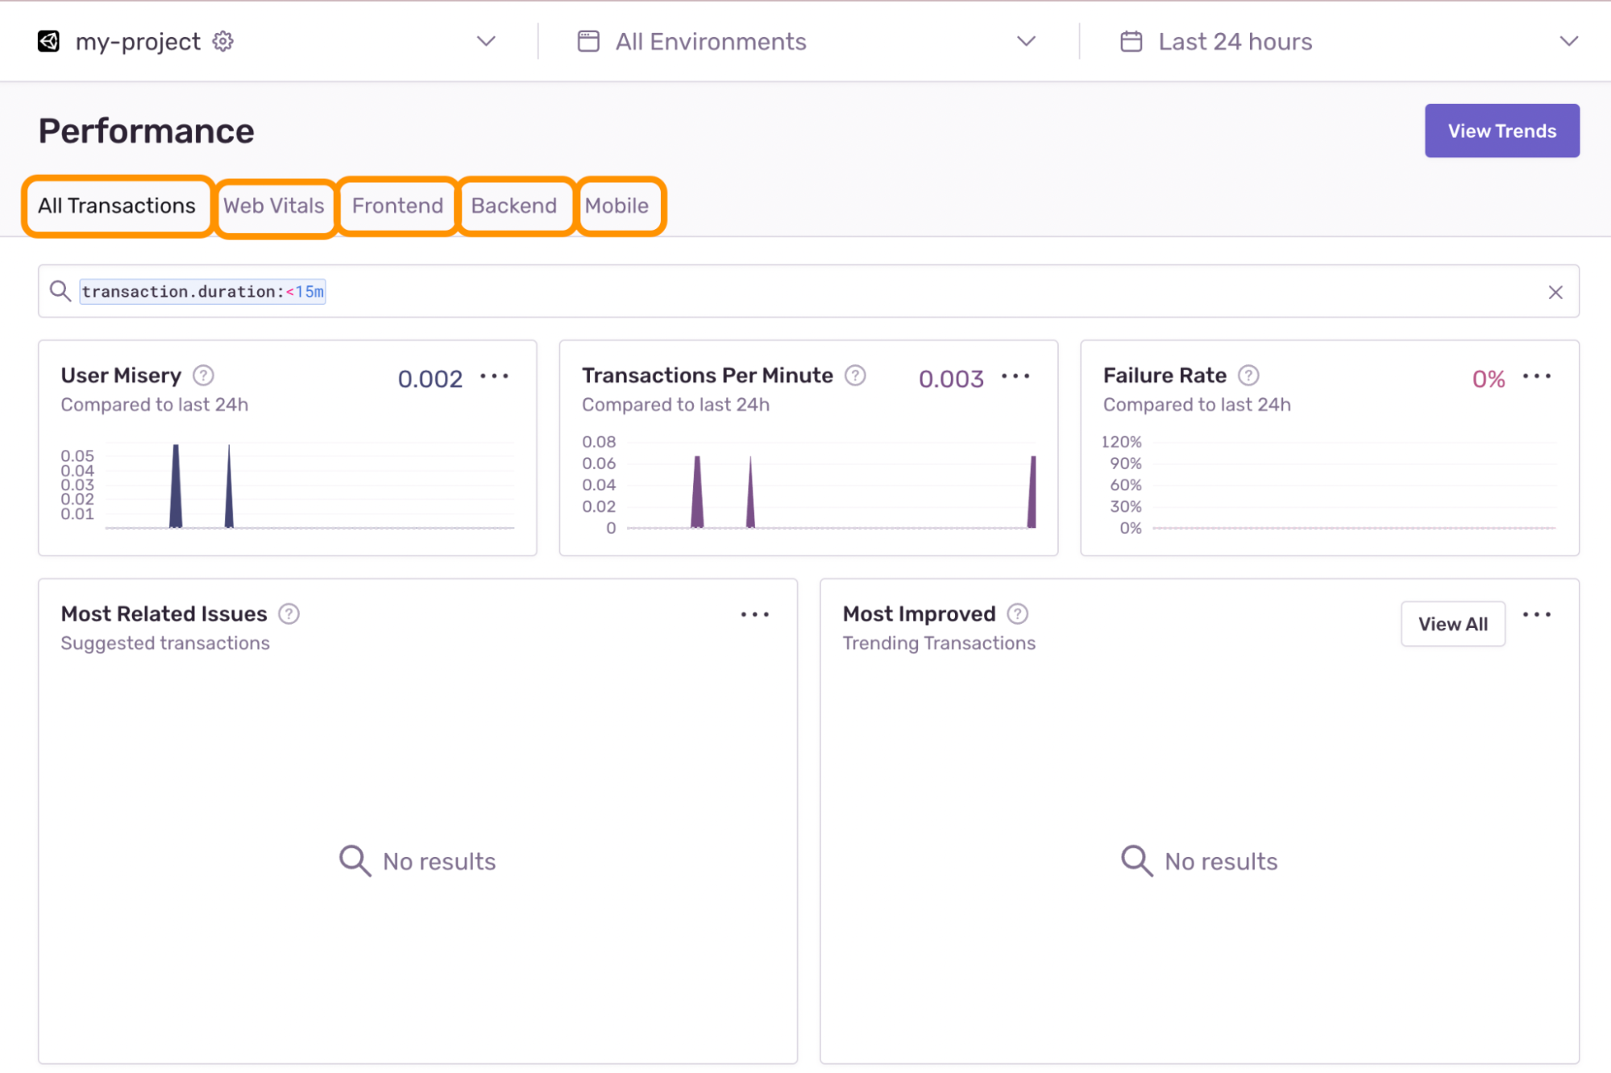Switch to the Web Vitals tab
Image resolution: width=1611 pixels, height=1073 pixels.
(274, 206)
